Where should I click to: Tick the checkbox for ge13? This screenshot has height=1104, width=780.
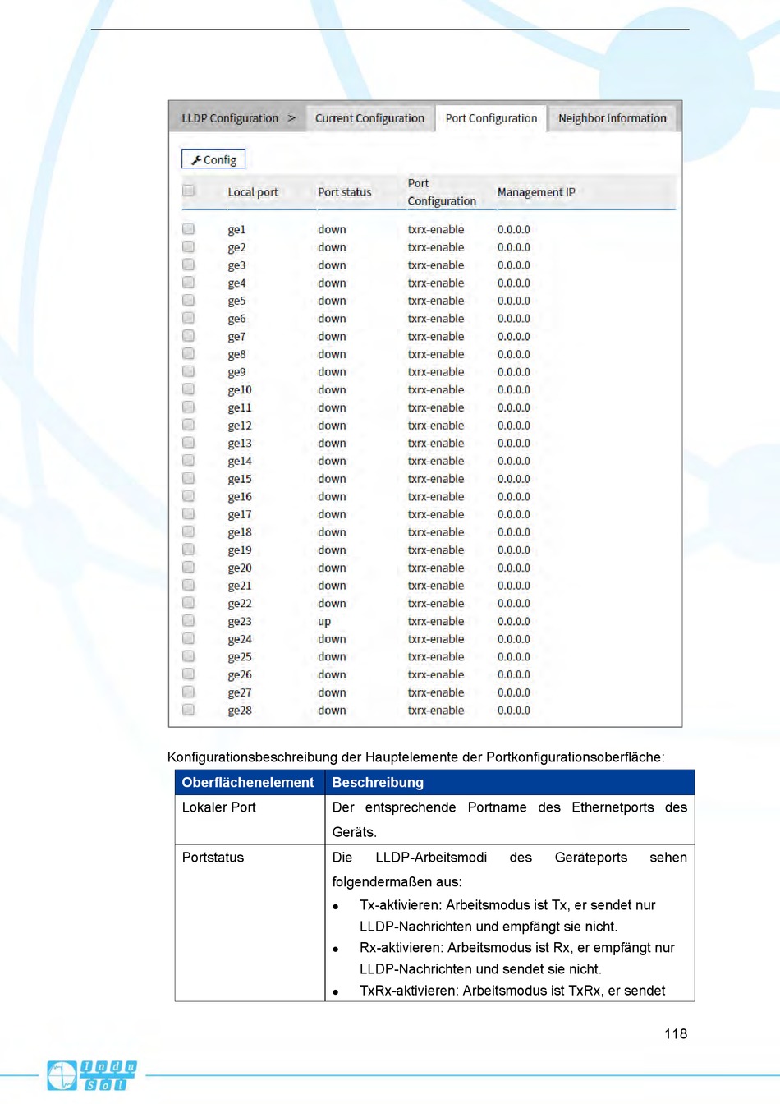click(189, 443)
